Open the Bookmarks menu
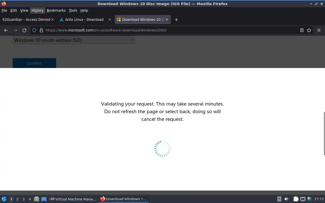This screenshot has width=325, height=203. [x=56, y=10]
